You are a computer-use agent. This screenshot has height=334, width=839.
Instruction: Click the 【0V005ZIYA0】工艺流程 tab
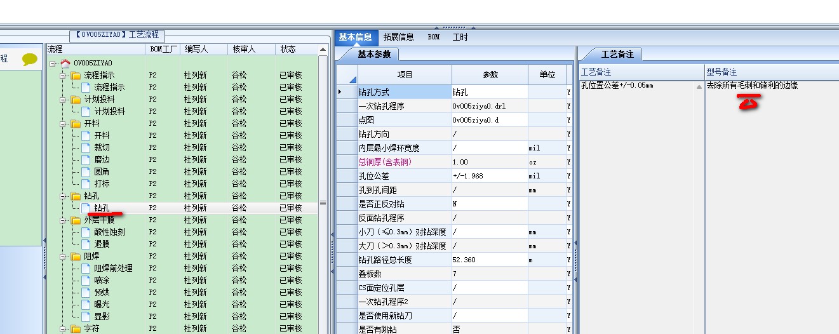click(x=116, y=35)
